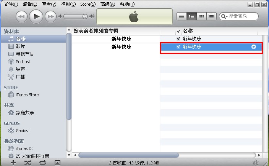Screen dimensions: 269x166
Task: Click the checkmark column header
Action: point(178,31)
